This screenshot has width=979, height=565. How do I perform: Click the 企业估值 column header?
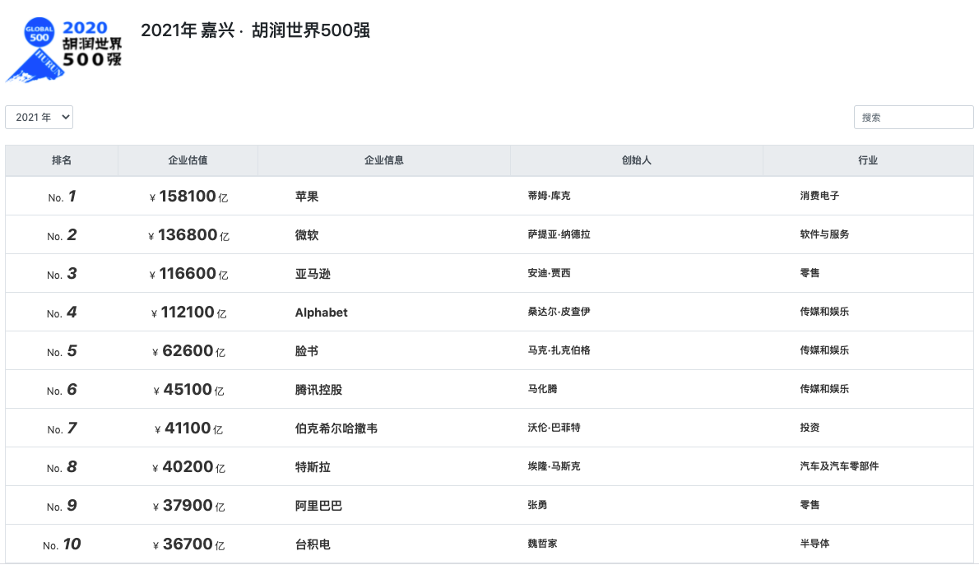coord(188,160)
